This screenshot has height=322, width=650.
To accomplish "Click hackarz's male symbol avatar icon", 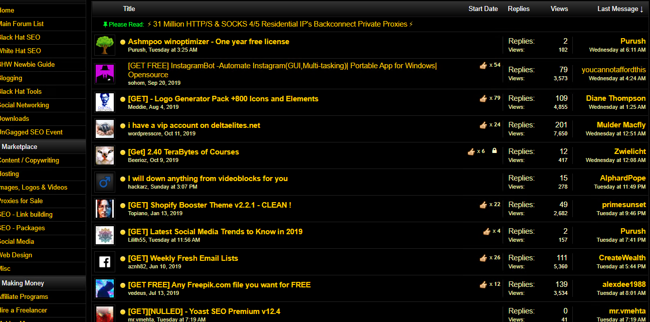I will (105, 182).
